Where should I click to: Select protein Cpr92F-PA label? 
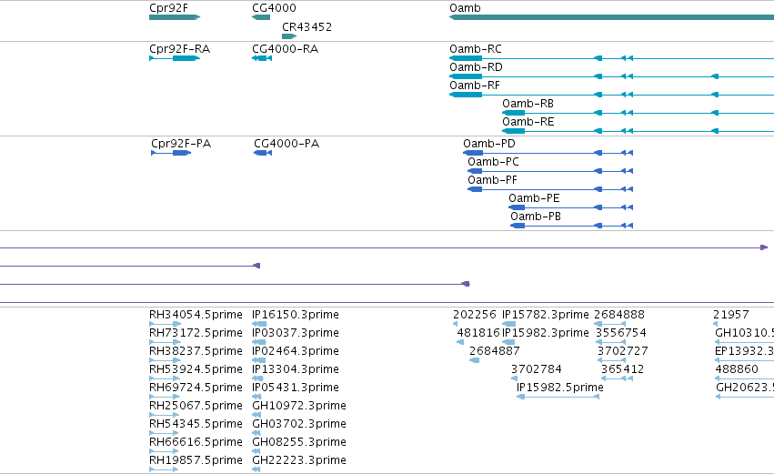coord(181,144)
